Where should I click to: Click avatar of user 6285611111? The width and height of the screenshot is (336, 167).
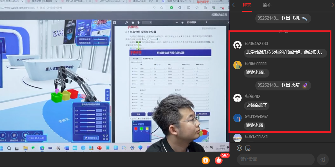pos(238,65)
